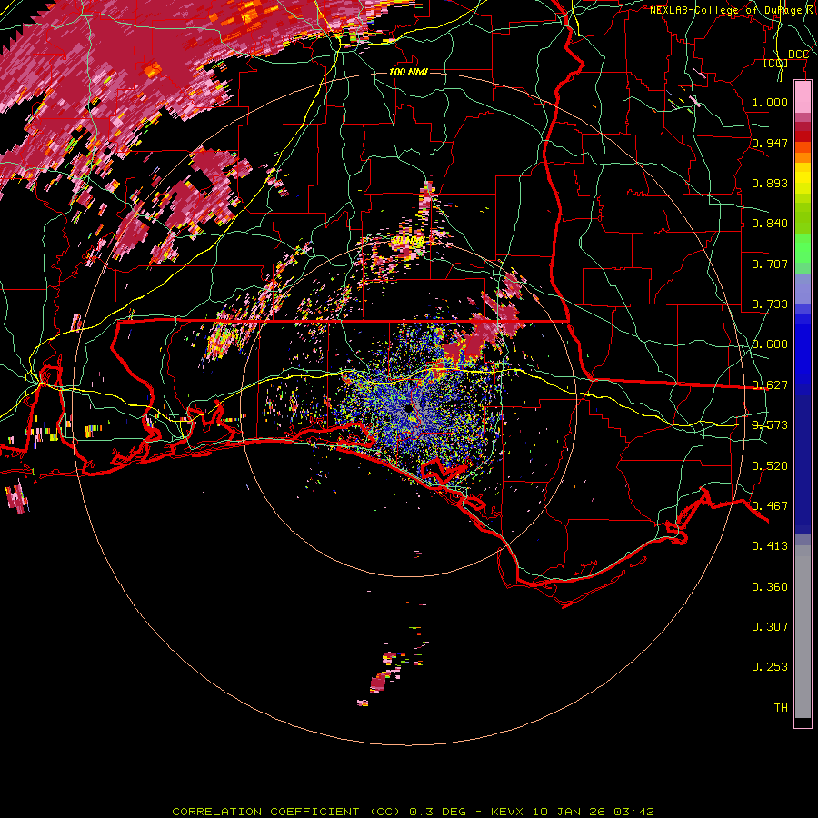818x818 pixels.
Task: Click the 0.627 scale value
Action: coord(770,385)
